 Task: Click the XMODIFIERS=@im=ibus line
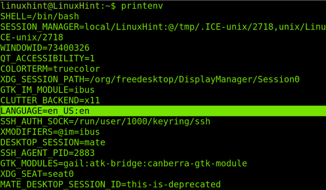point(50,132)
